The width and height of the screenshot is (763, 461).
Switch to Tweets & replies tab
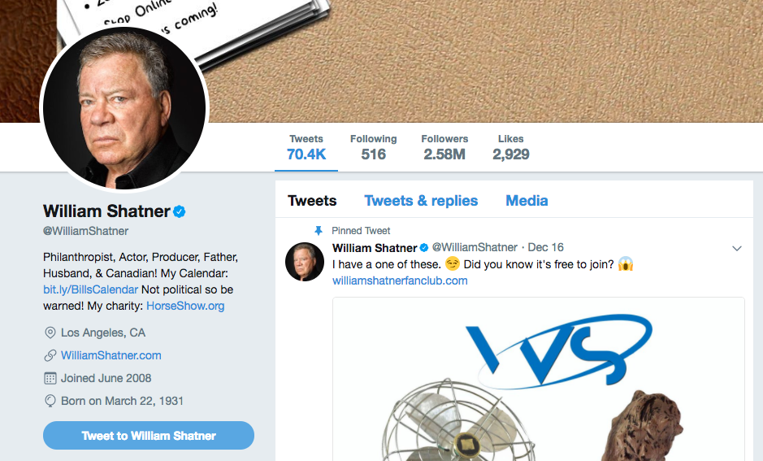[x=421, y=201]
